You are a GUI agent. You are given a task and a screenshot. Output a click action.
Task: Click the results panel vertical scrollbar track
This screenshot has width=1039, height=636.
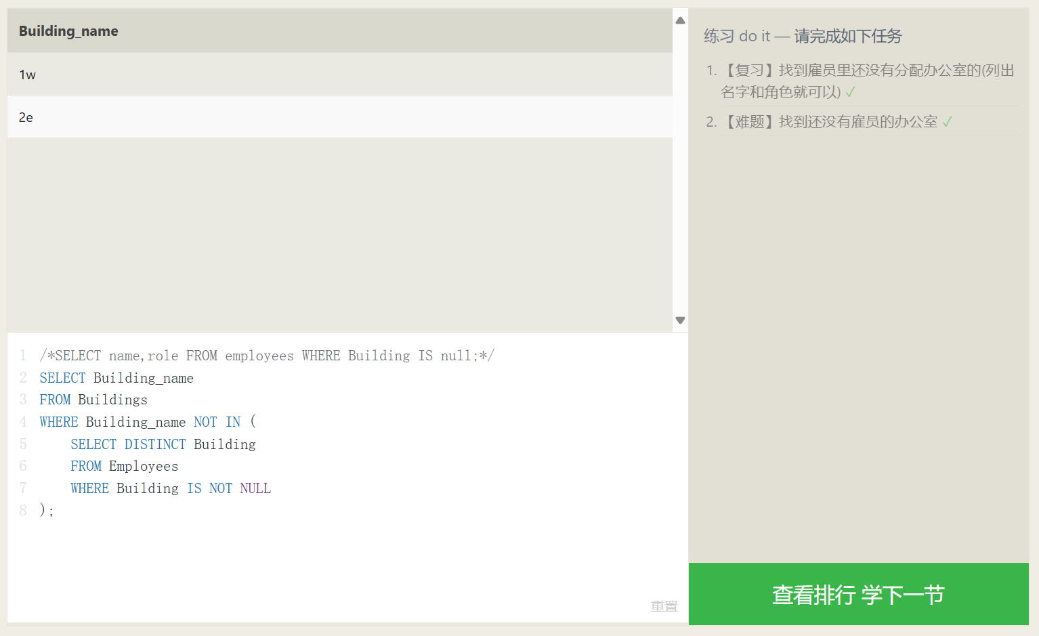coord(680,169)
